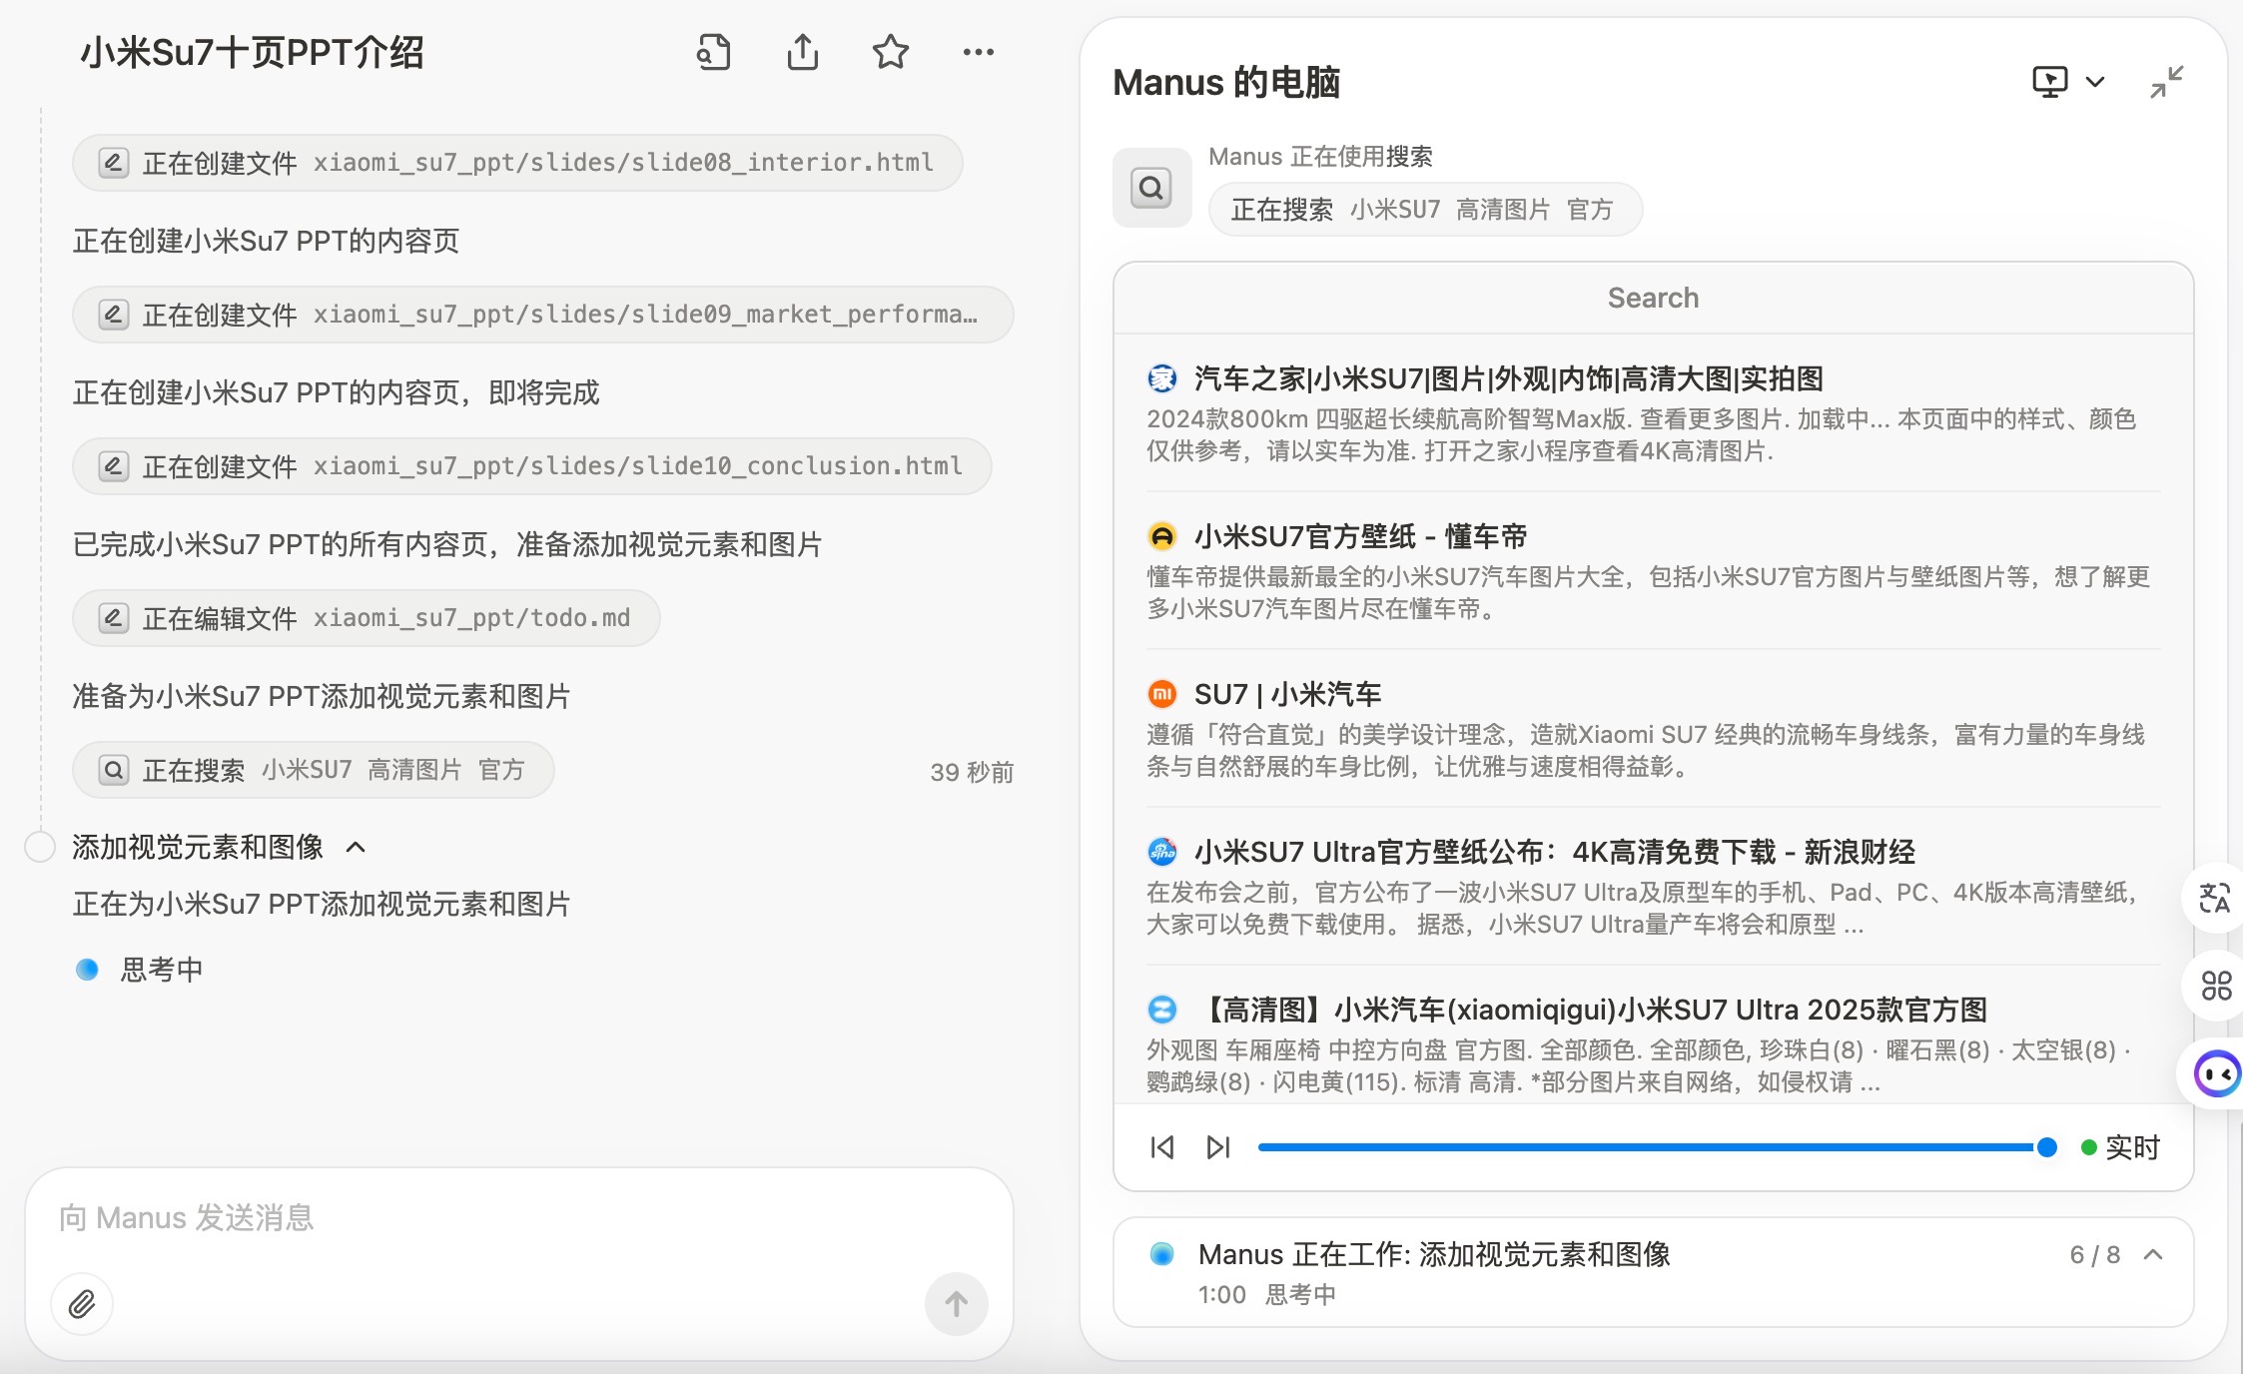
Task: Click the Xiaomi mi logo favicon
Action: (x=1161, y=694)
